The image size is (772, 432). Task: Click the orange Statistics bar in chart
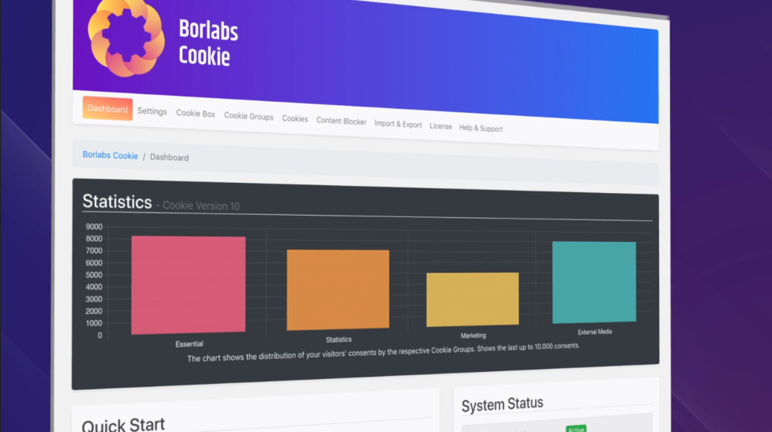tap(338, 290)
